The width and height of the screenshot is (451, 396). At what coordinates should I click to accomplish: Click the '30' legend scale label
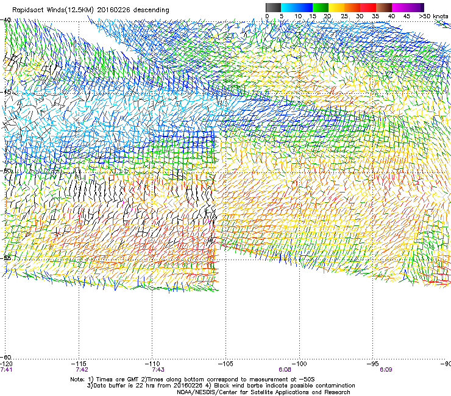tap(360, 16)
